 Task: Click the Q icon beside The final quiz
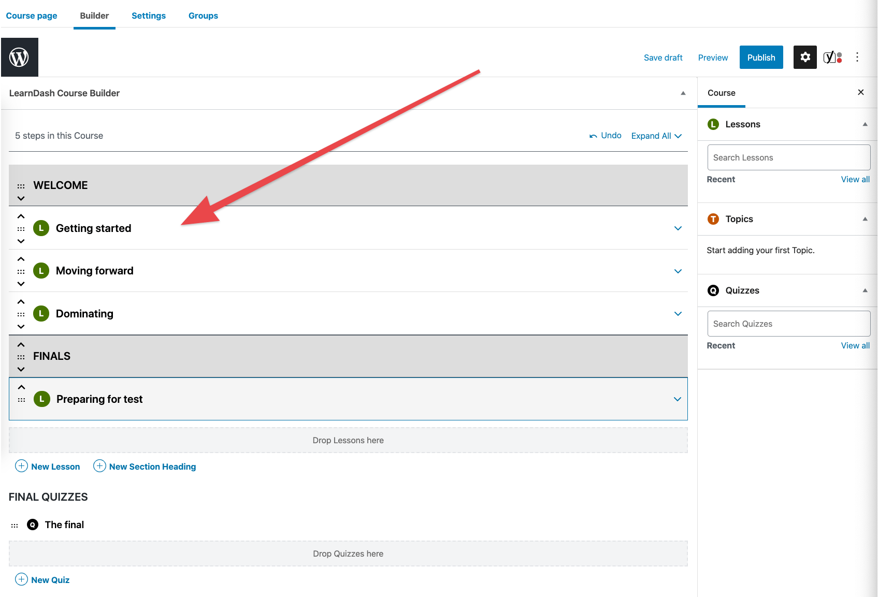[x=33, y=525]
